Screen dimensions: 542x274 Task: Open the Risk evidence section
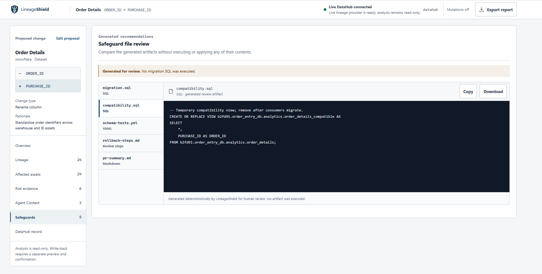click(x=48, y=189)
